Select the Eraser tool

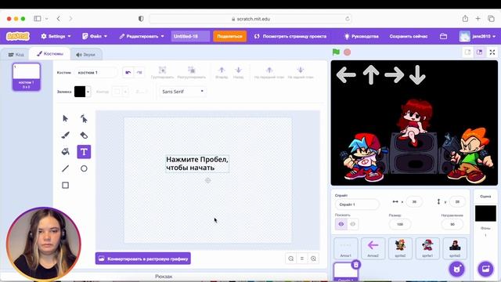pyautogui.click(x=84, y=136)
